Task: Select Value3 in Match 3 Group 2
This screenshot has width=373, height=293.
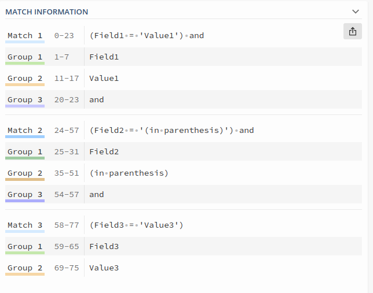Action: click(104, 268)
